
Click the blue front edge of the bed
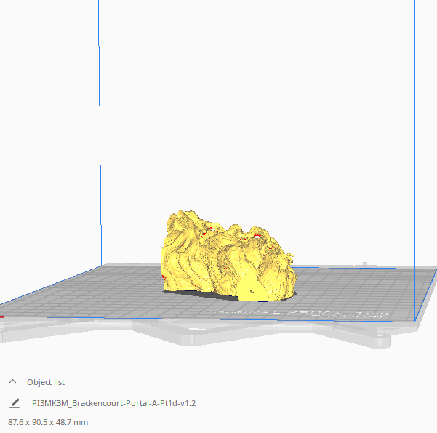coord(218,319)
